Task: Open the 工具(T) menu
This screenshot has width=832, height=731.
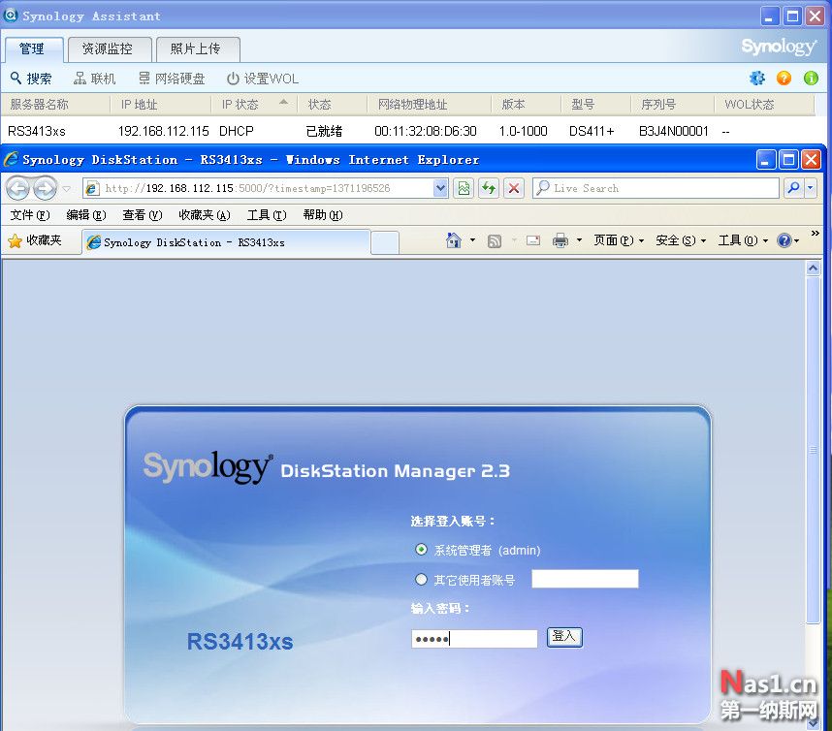Action: (267, 215)
